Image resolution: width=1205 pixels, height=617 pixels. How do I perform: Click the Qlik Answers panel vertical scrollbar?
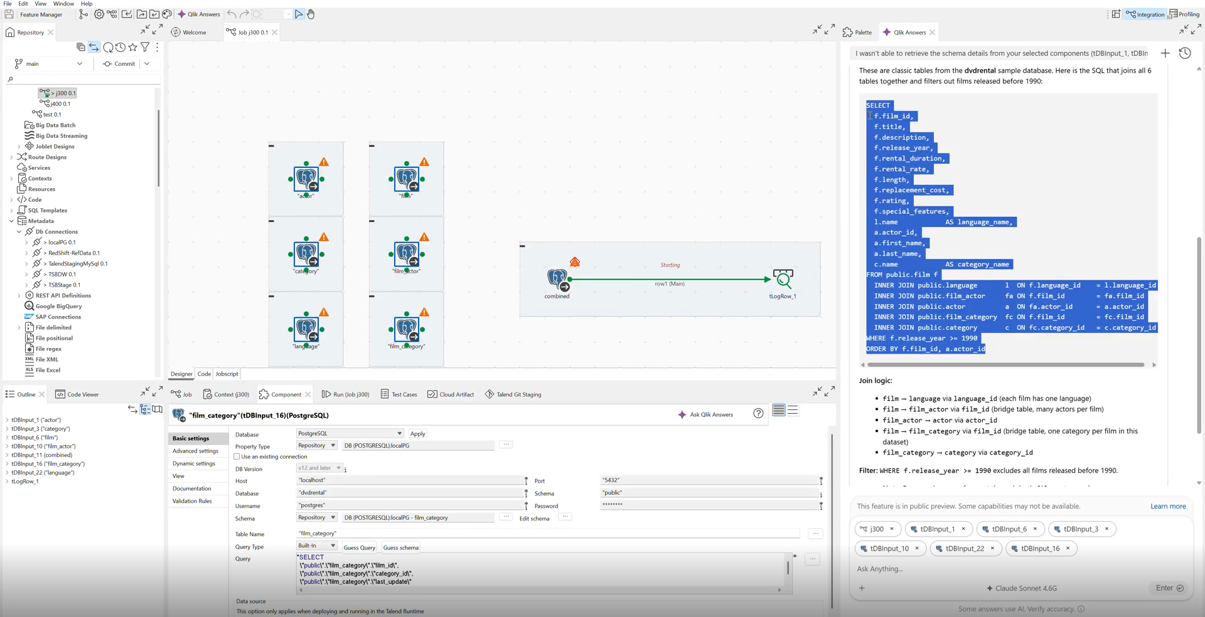[1199, 335]
